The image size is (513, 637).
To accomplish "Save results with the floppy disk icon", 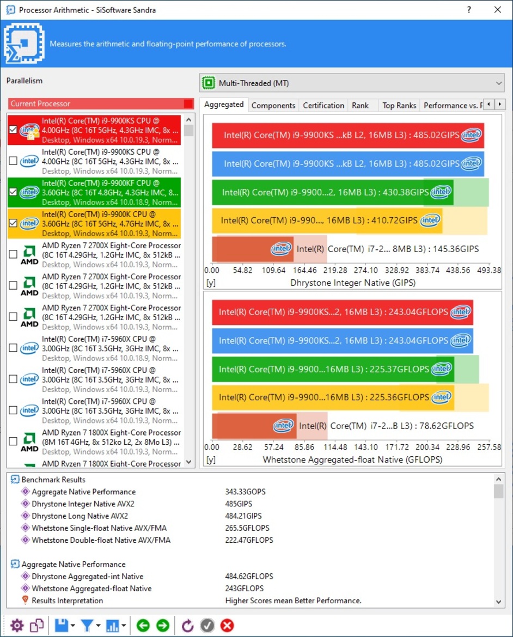I will pos(62,625).
